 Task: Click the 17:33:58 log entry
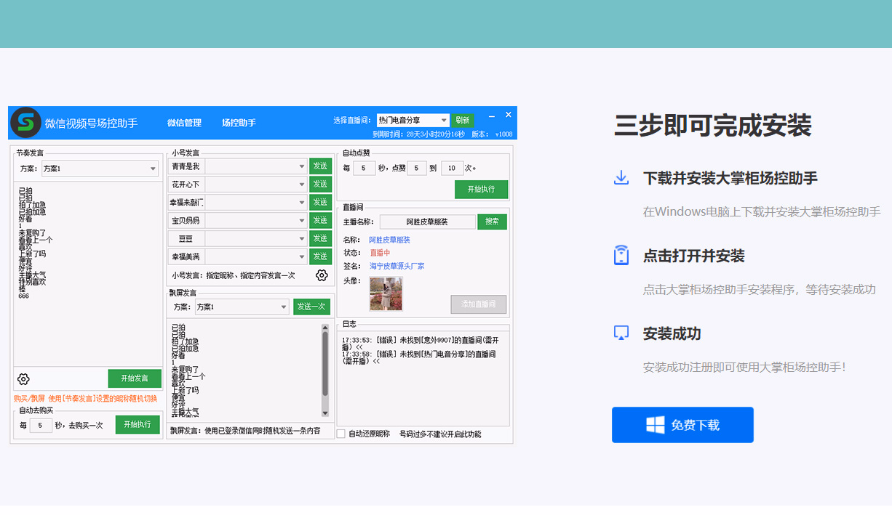click(x=419, y=357)
